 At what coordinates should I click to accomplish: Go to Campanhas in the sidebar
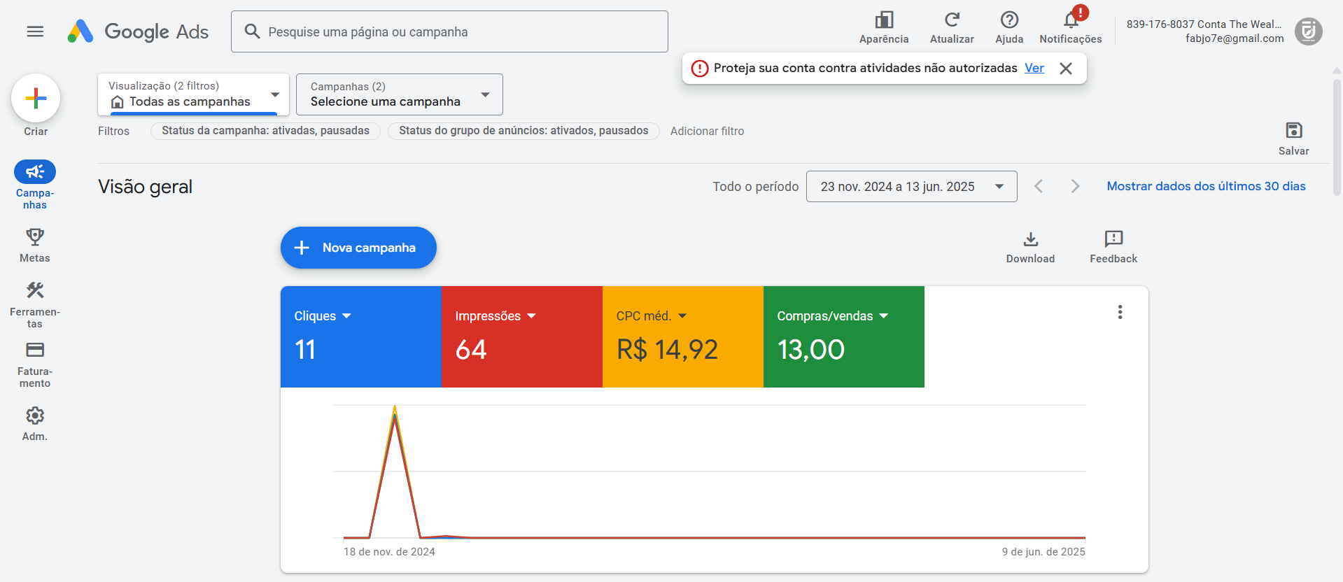[x=35, y=185]
